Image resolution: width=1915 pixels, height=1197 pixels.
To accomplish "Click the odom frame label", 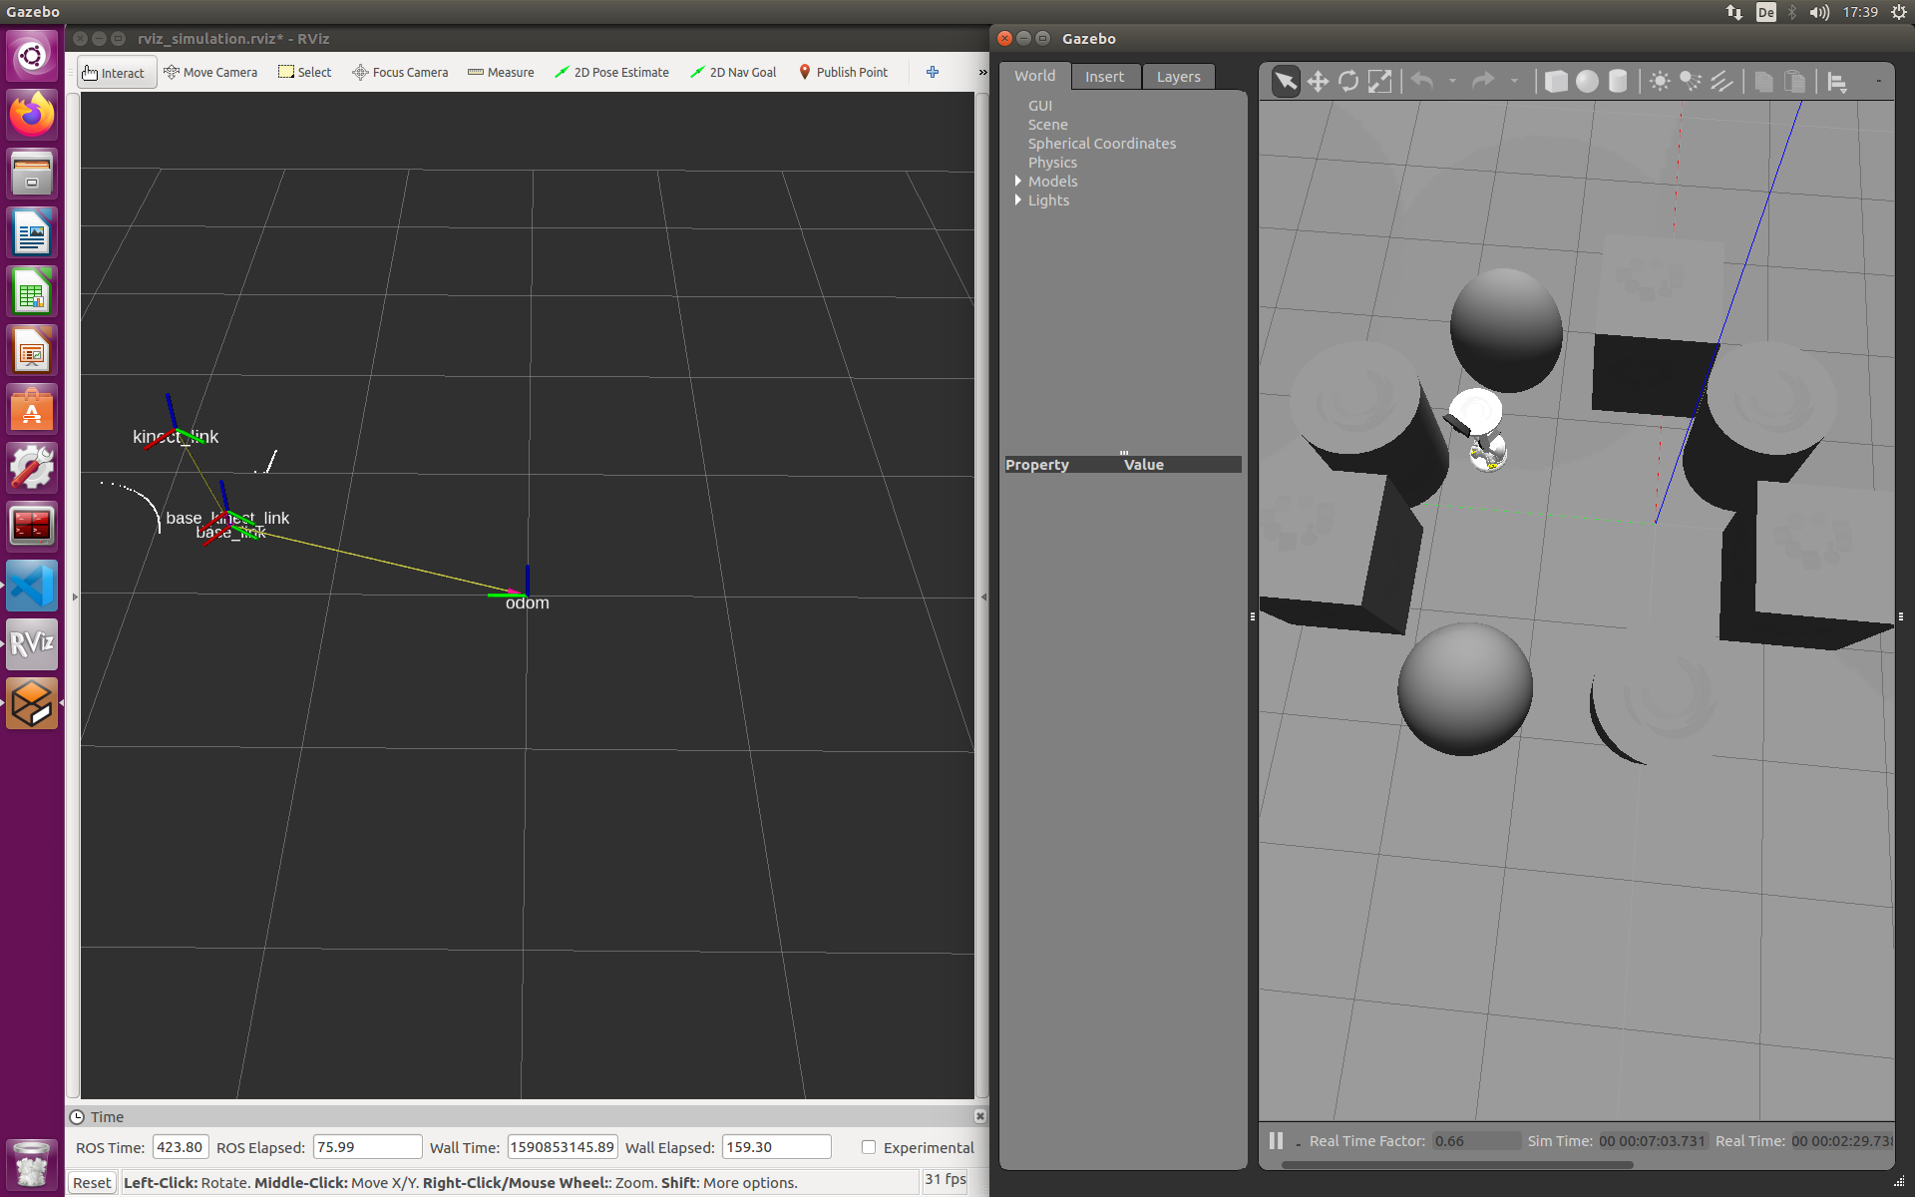I will pos(527,603).
